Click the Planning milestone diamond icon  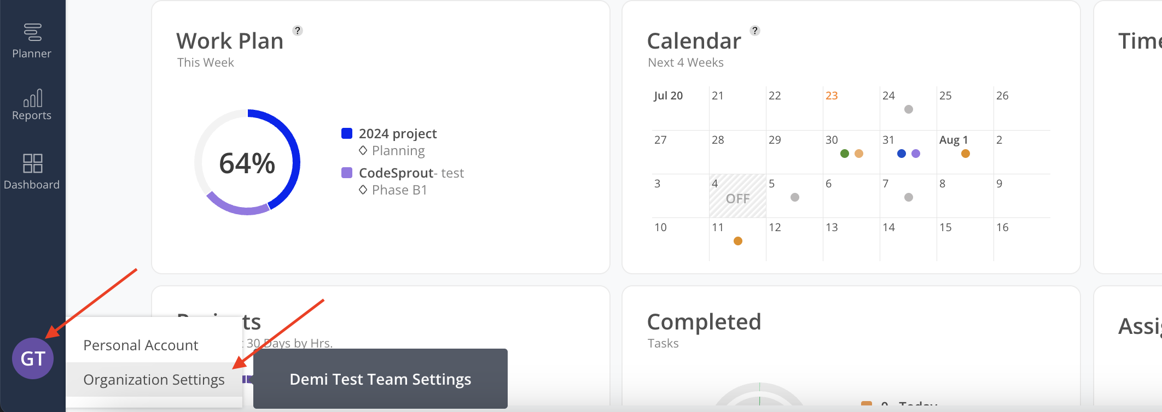tap(363, 150)
